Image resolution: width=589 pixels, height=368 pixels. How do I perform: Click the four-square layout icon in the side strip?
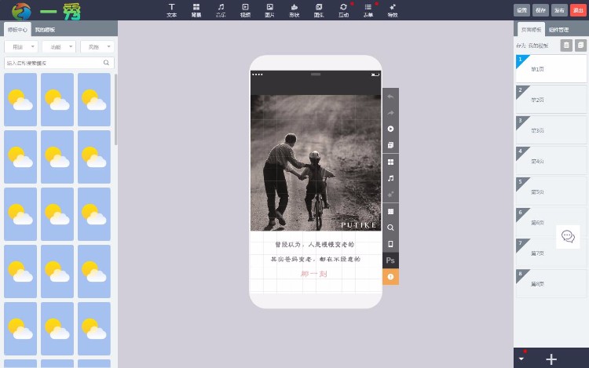pyautogui.click(x=390, y=162)
